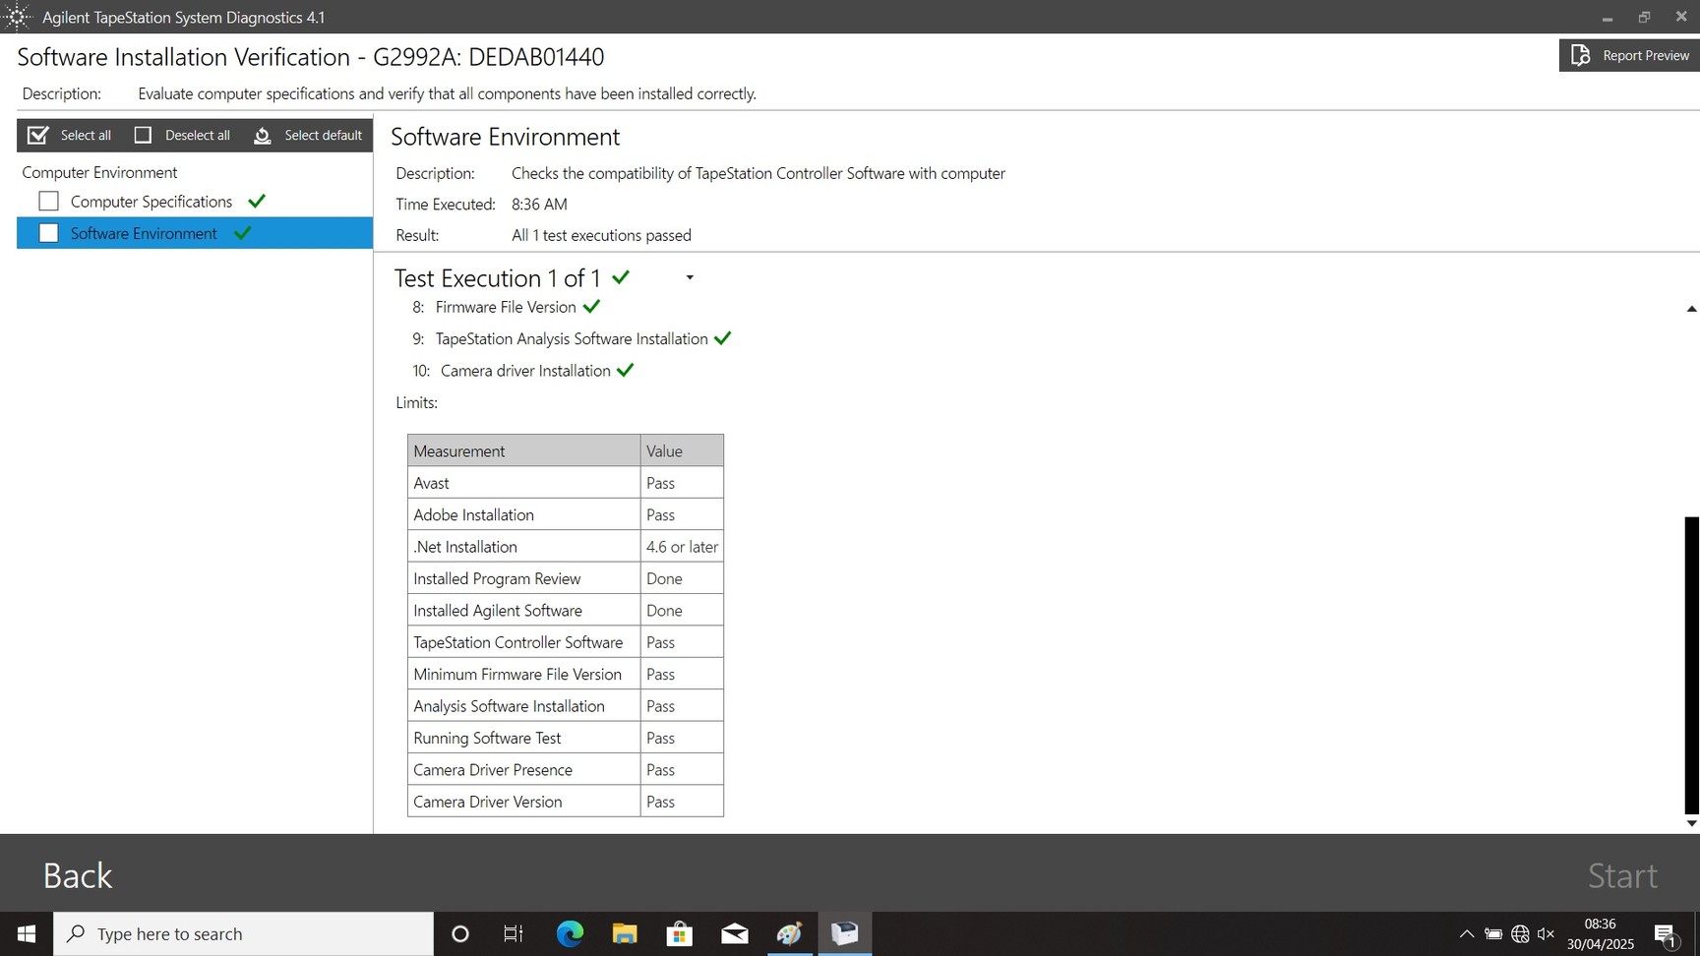
Task: Click the Windows search box
Action: click(x=244, y=933)
